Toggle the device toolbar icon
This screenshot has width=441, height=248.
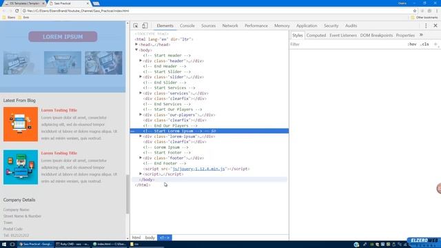click(145, 25)
